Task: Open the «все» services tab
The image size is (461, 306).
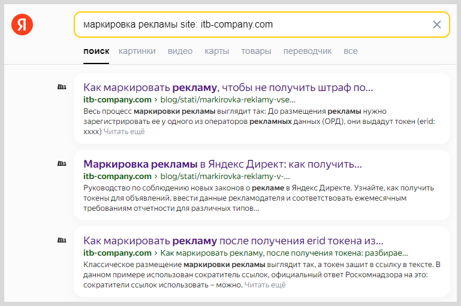Action: click(351, 51)
